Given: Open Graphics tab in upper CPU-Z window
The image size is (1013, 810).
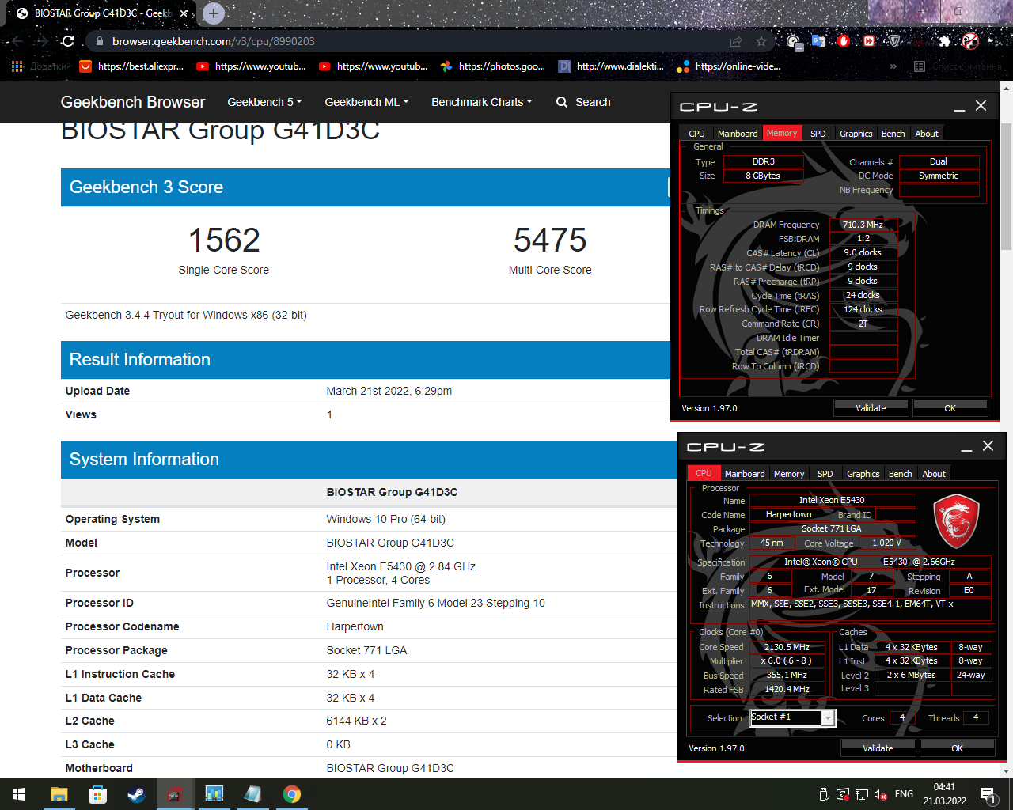Looking at the screenshot, I should click(856, 134).
